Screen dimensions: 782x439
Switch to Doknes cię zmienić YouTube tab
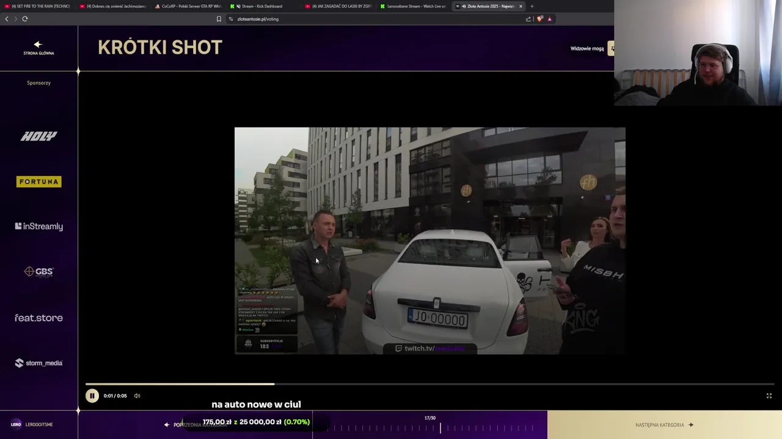113,6
